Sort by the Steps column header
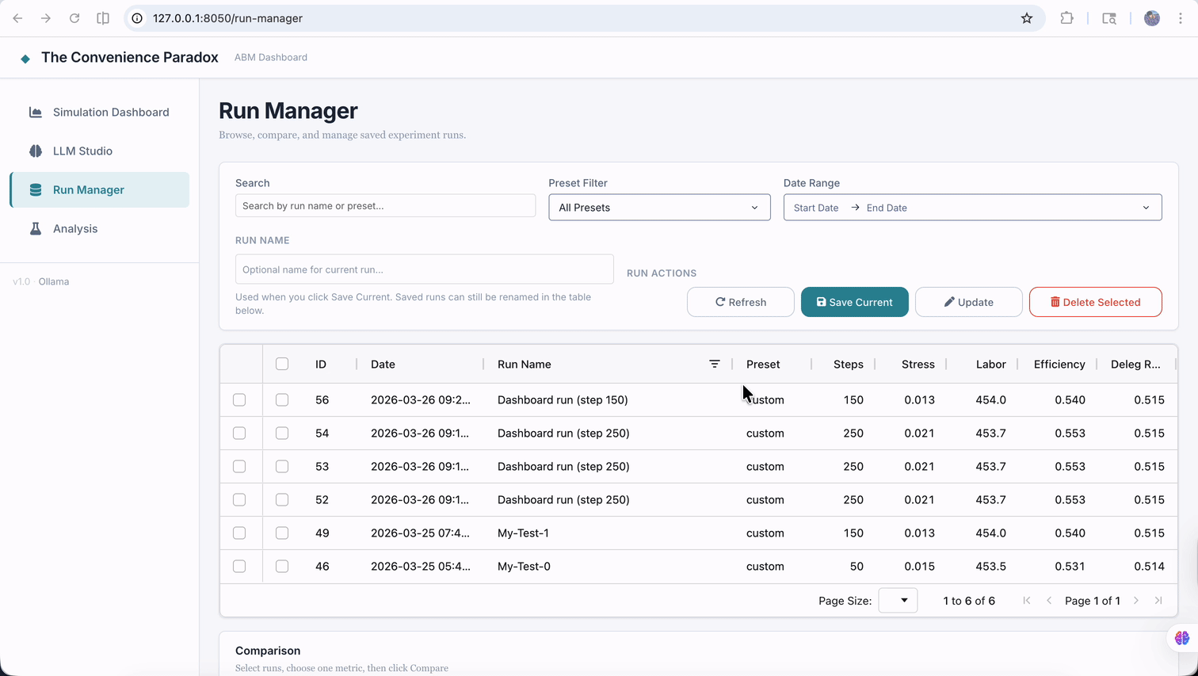The image size is (1198, 676). pyautogui.click(x=849, y=365)
